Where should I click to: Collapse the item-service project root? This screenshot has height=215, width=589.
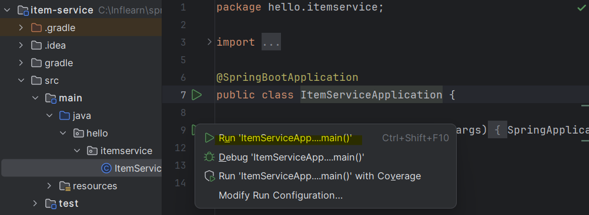tap(7, 11)
